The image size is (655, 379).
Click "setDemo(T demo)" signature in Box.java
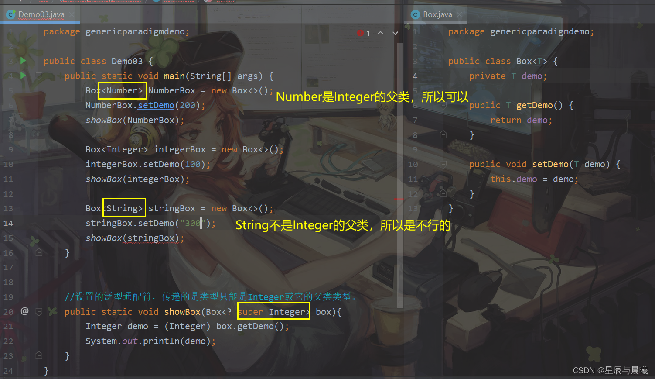(571, 164)
